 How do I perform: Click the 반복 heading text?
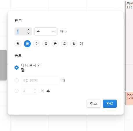[18, 20]
